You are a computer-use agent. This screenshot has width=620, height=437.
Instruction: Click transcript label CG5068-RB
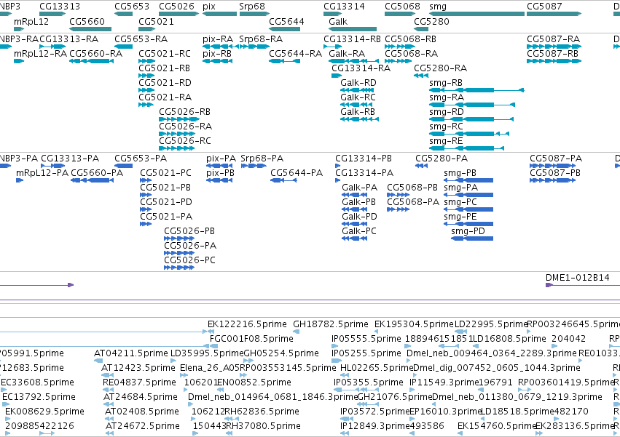point(410,39)
